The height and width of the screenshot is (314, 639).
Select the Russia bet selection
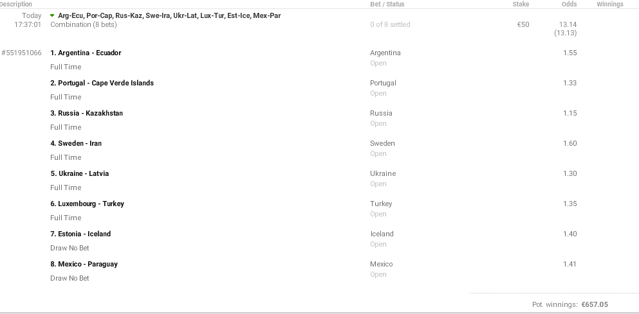381,113
